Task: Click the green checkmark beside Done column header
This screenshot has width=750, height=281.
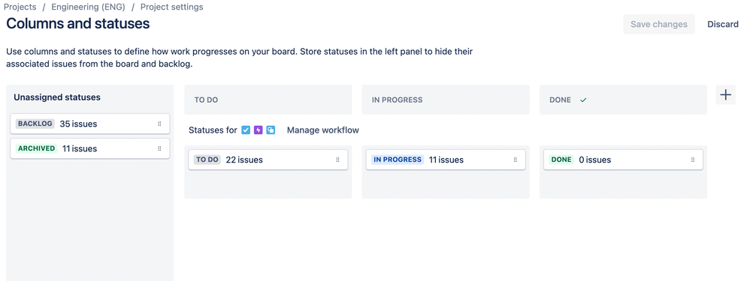Action: (x=583, y=100)
